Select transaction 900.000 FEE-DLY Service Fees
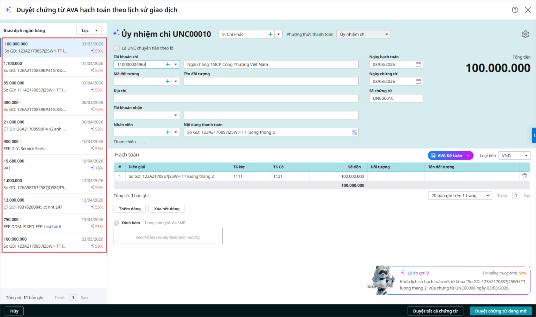The image size is (536, 317). pyautogui.click(x=54, y=145)
